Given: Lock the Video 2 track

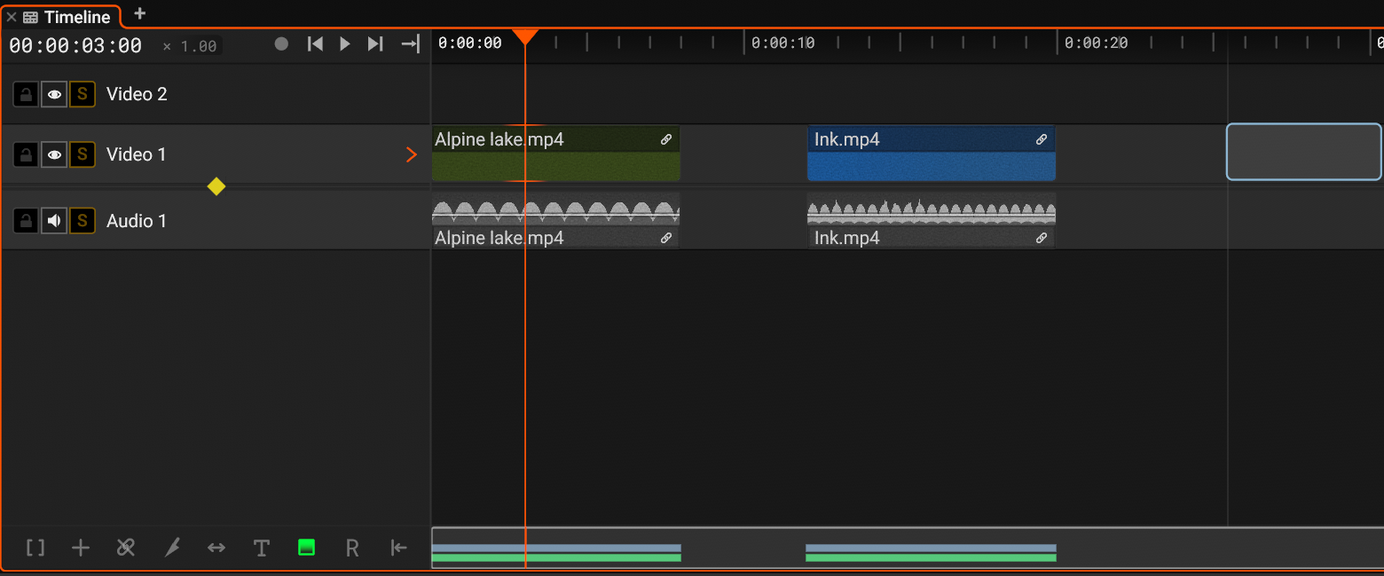Looking at the screenshot, I should (x=26, y=94).
